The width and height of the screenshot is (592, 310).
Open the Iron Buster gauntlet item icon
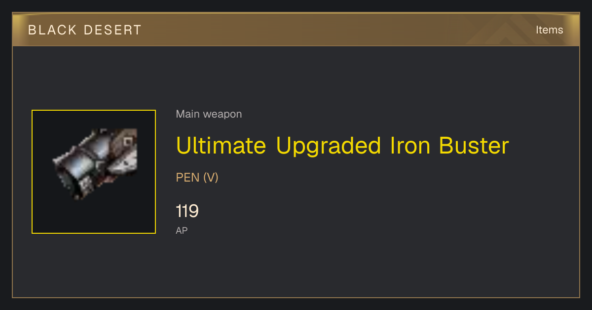coord(95,163)
